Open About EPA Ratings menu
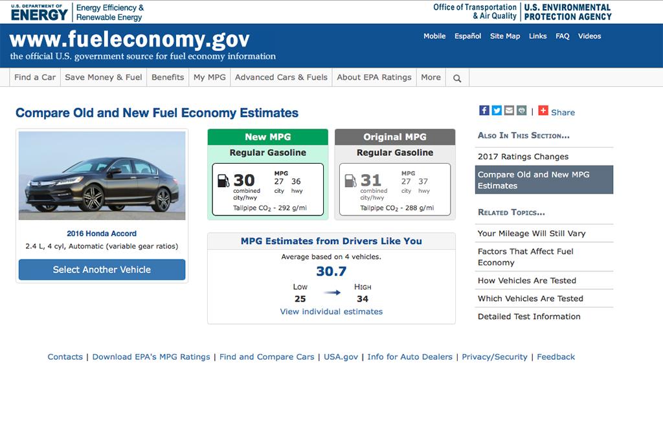The image size is (663, 442). click(x=374, y=77)
